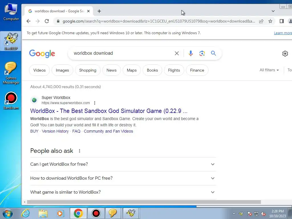Select the BeeBEEP desktop shortcut
Image resolution: width=292 pixels, height=219 pixels.
(11, 41)
